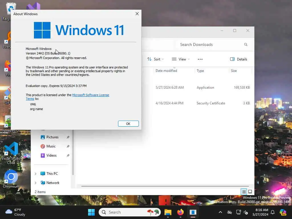This screenshot has height=219, width=292.
Task: Toggle the Details pane button
Action: (239, 59)
